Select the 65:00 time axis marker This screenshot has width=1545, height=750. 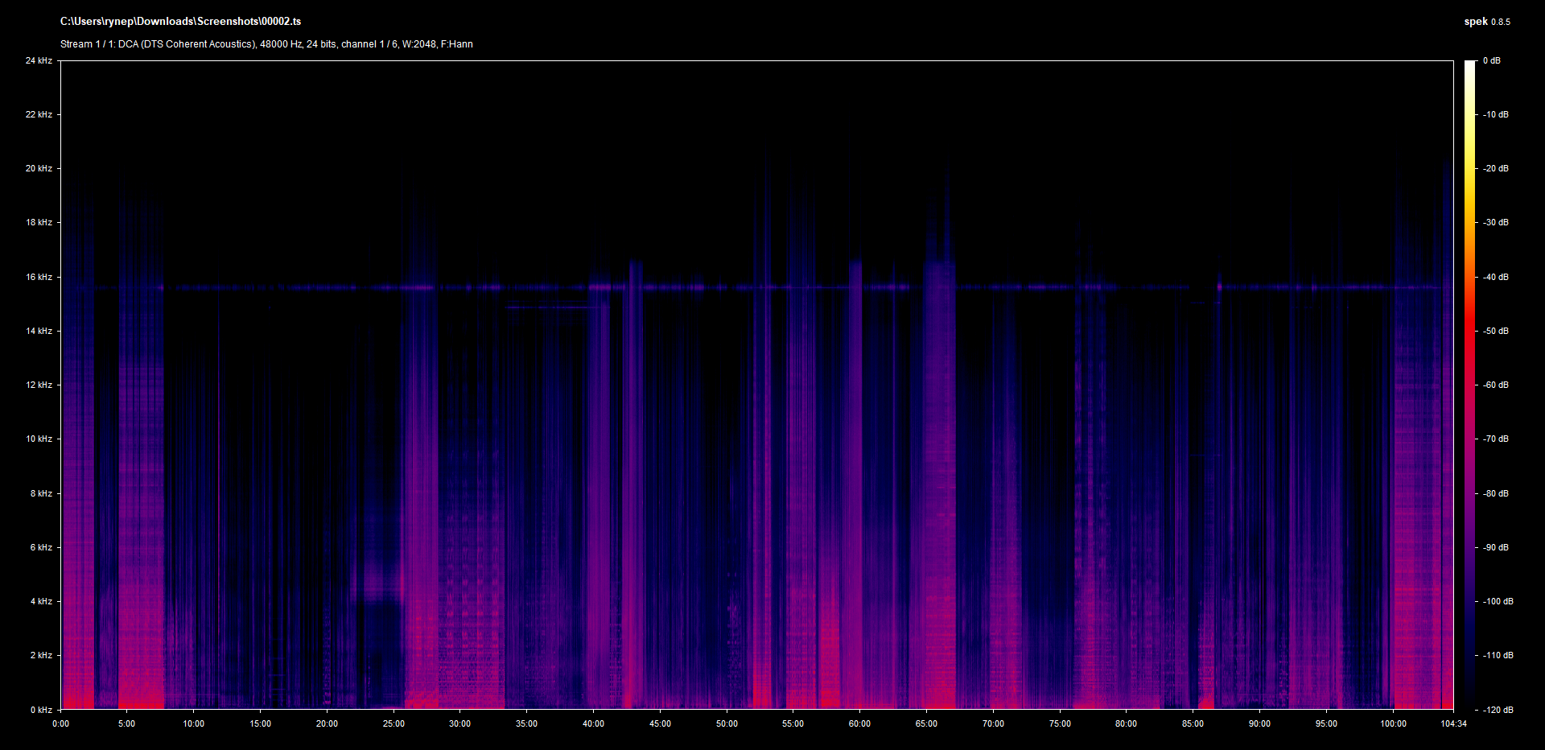coord(926,723)
